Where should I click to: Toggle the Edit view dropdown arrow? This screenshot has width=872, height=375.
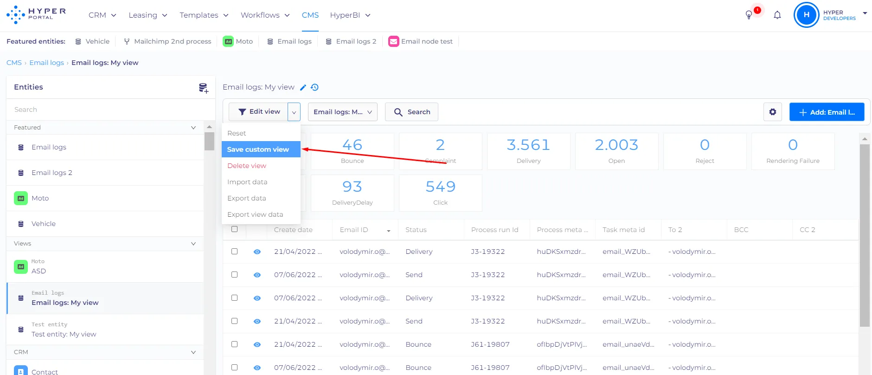[x=294, y=112]
